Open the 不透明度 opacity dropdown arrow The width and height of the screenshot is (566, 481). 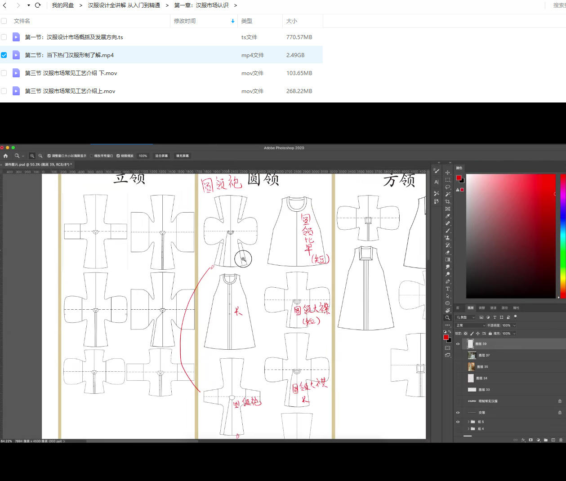point(514,325)
